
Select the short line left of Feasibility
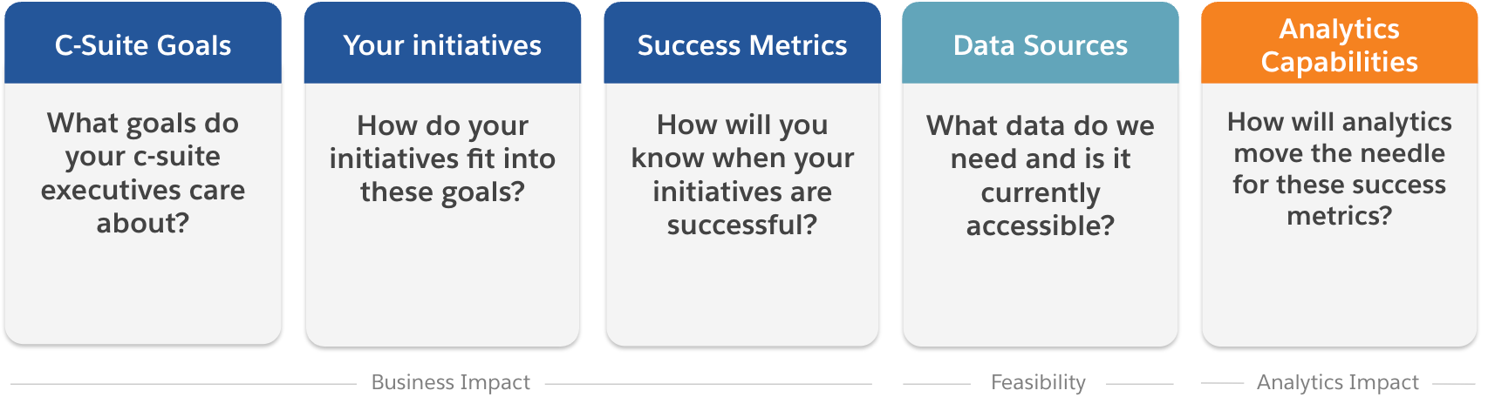(x=937, y=384)
